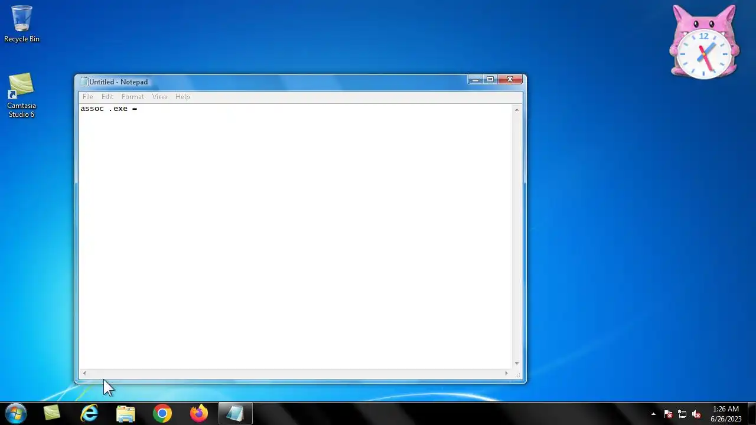
Task: Open the Windows Start orb
Action: pos(16,413)
